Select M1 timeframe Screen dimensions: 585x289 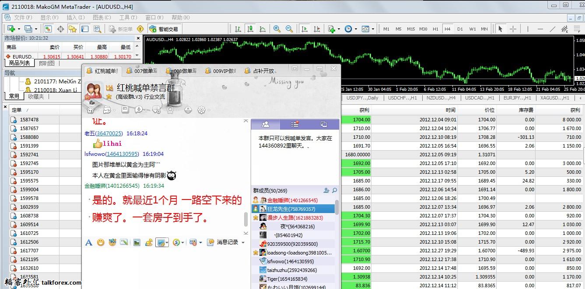click(x=386, y=29)
